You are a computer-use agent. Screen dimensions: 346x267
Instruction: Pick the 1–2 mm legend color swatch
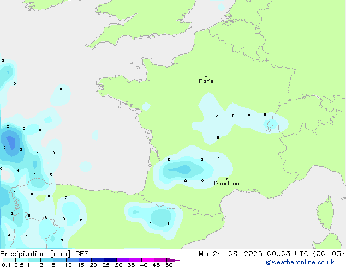coord(34,260)
